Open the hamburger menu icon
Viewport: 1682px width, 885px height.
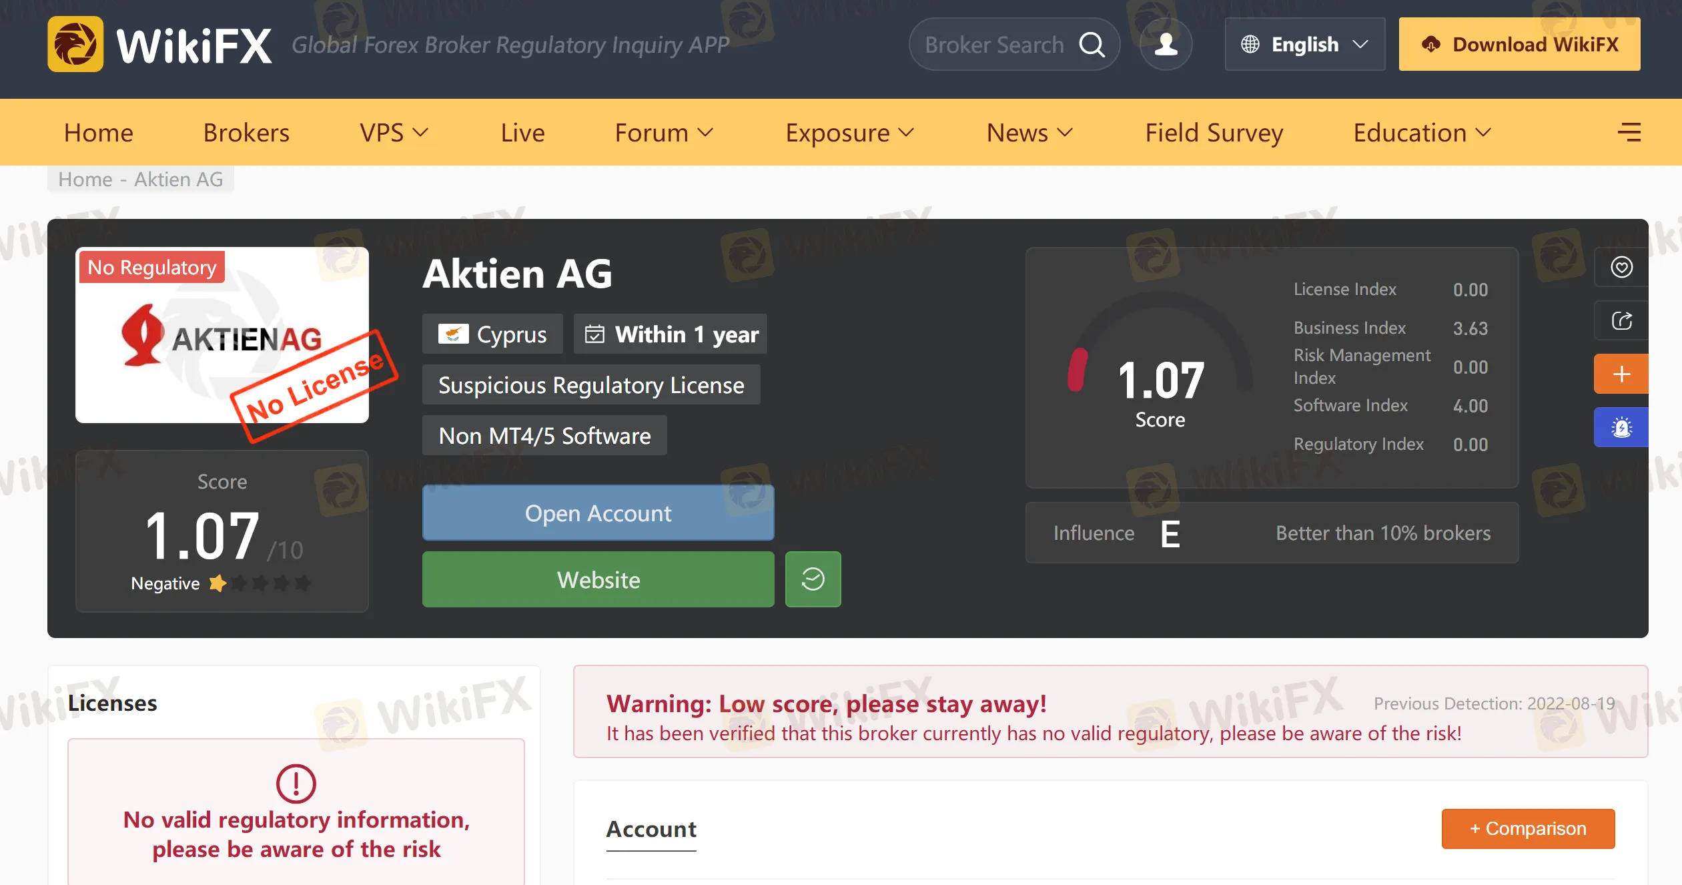tap(1629, 132)
